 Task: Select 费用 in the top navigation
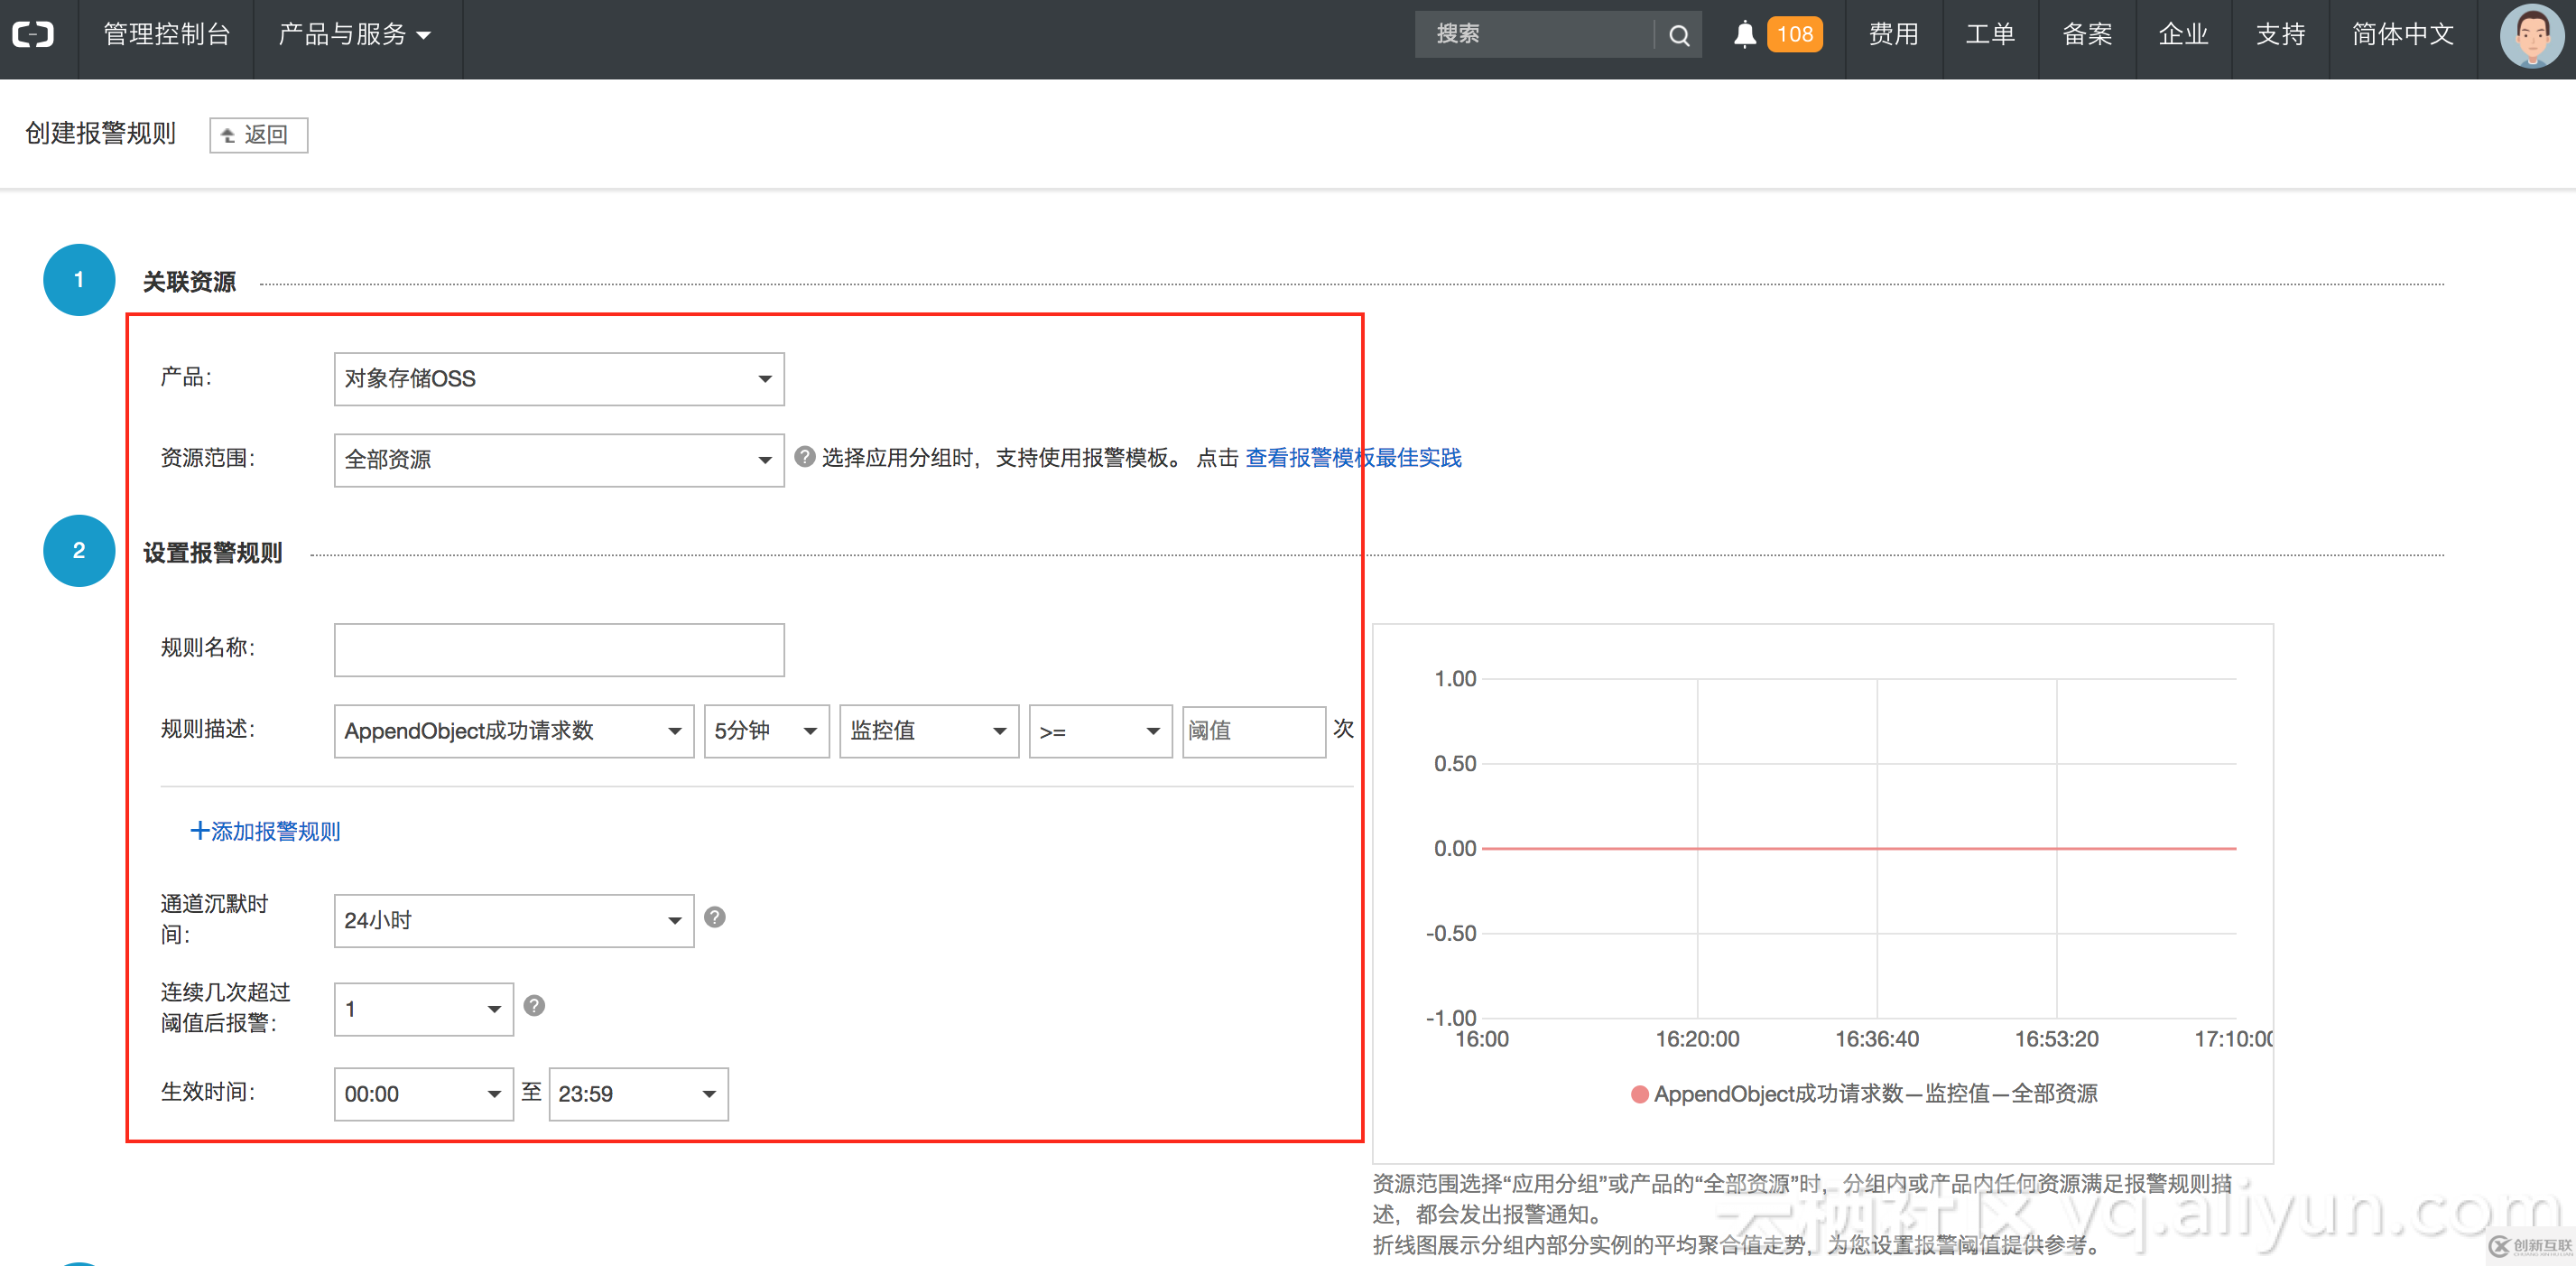pos(1893,33)
